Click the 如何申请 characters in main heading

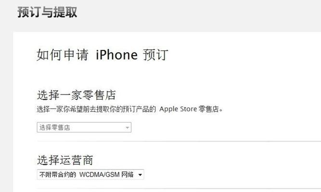click(x=63, y=55)
